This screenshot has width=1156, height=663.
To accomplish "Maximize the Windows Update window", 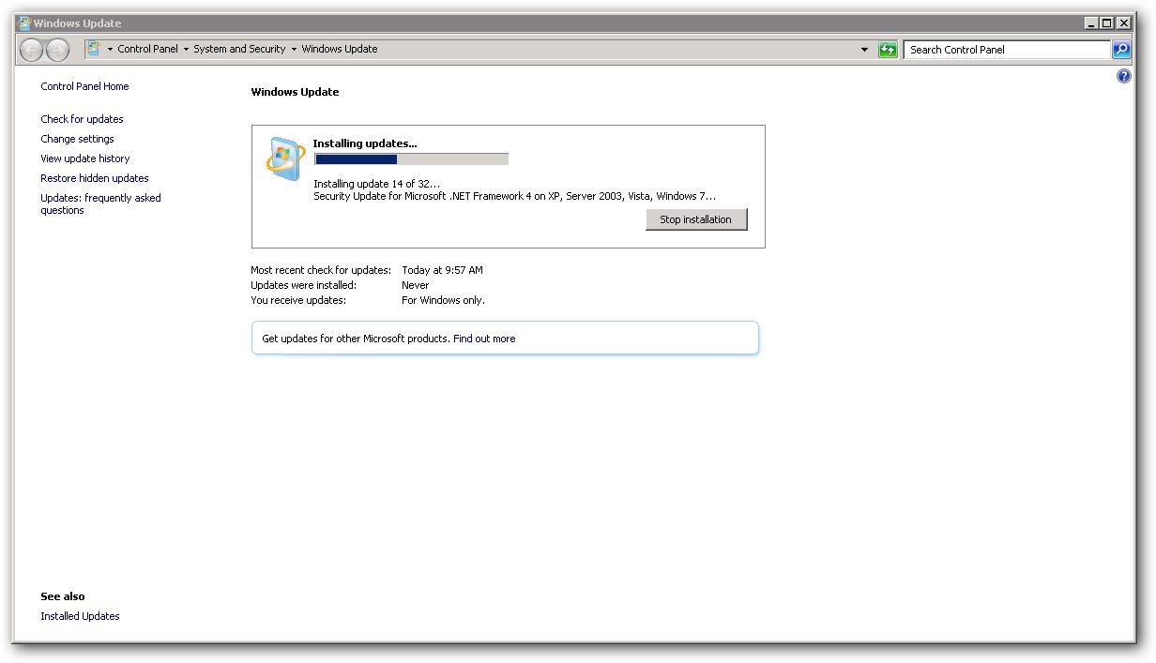I will click(1106, 23).
